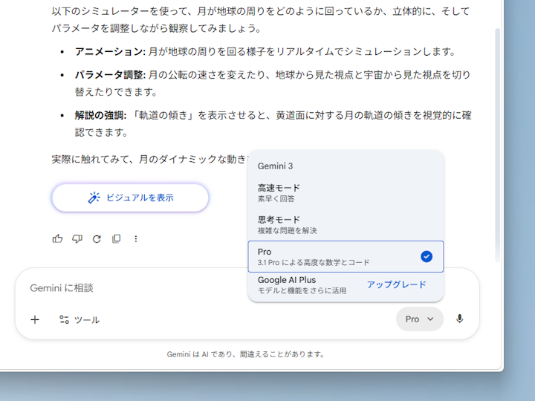Viewport: 535px width, 401px height.
Task: Toggle the Pro model selector dropdown
Action: [420, 319]
